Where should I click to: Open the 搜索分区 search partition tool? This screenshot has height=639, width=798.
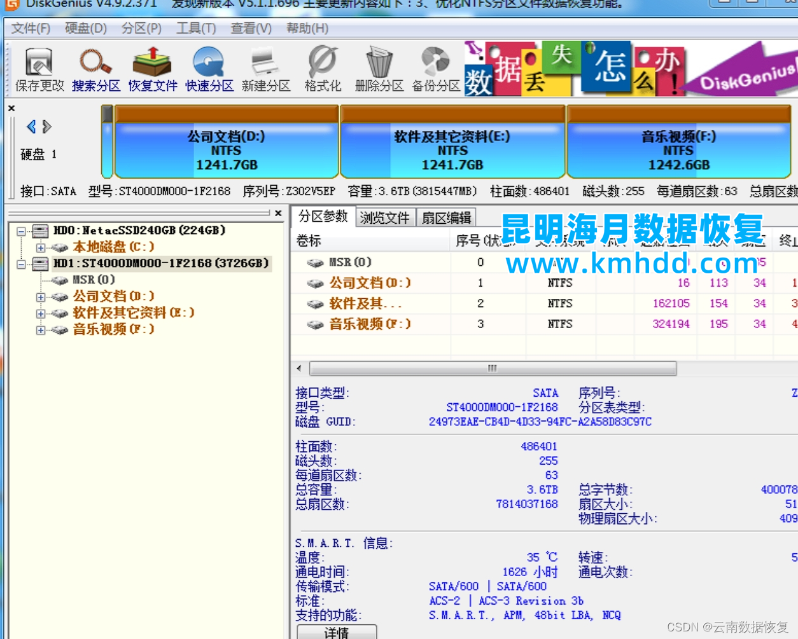coord(95,70)
